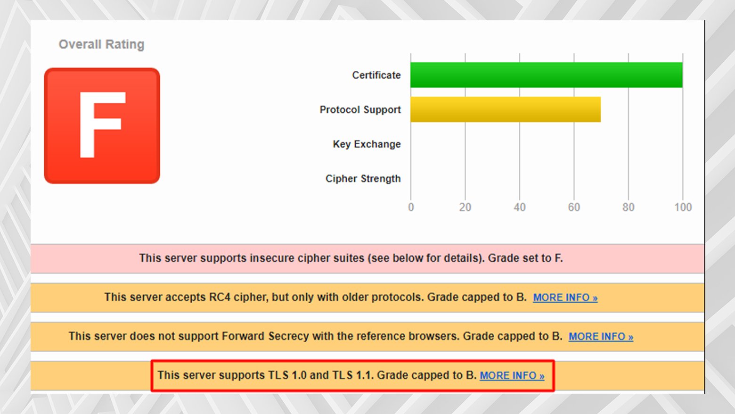This screenshot has height=414, width=735.
Task: Click the 60 axis value label
Action: tap(574, 207)
